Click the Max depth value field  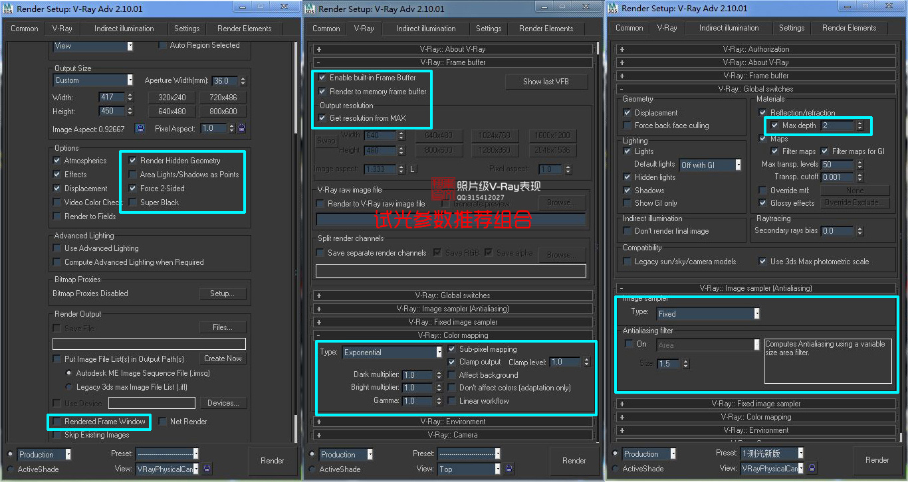pyautogui.click(x=838, y=125)
